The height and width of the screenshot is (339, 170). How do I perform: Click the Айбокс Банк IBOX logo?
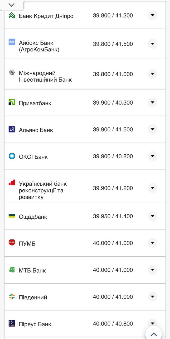[12, 42]
